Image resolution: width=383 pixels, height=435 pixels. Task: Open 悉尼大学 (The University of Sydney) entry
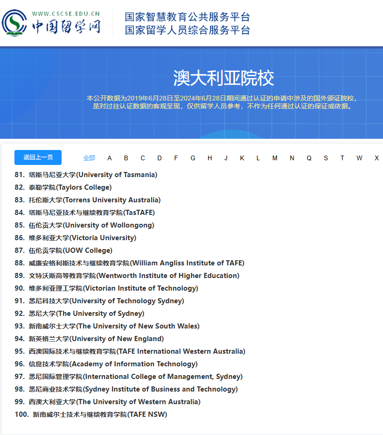(79, 314)
